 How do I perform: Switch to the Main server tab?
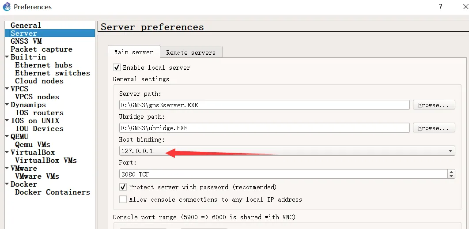coord(134,53)
